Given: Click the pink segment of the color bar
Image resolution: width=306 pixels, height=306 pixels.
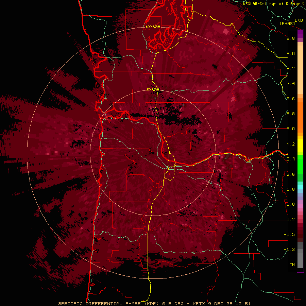Looking at the screenshot, I should (300, 206).
